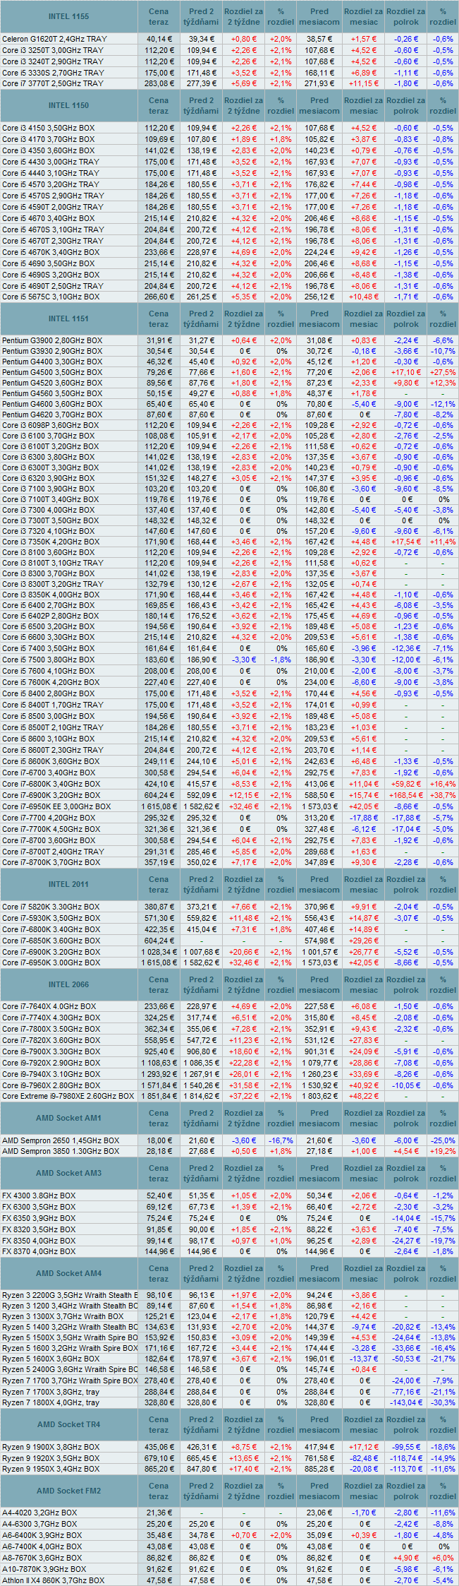Click 'Pred 2 týždňami' header in INTEL 2011 table

click(202, 884)
